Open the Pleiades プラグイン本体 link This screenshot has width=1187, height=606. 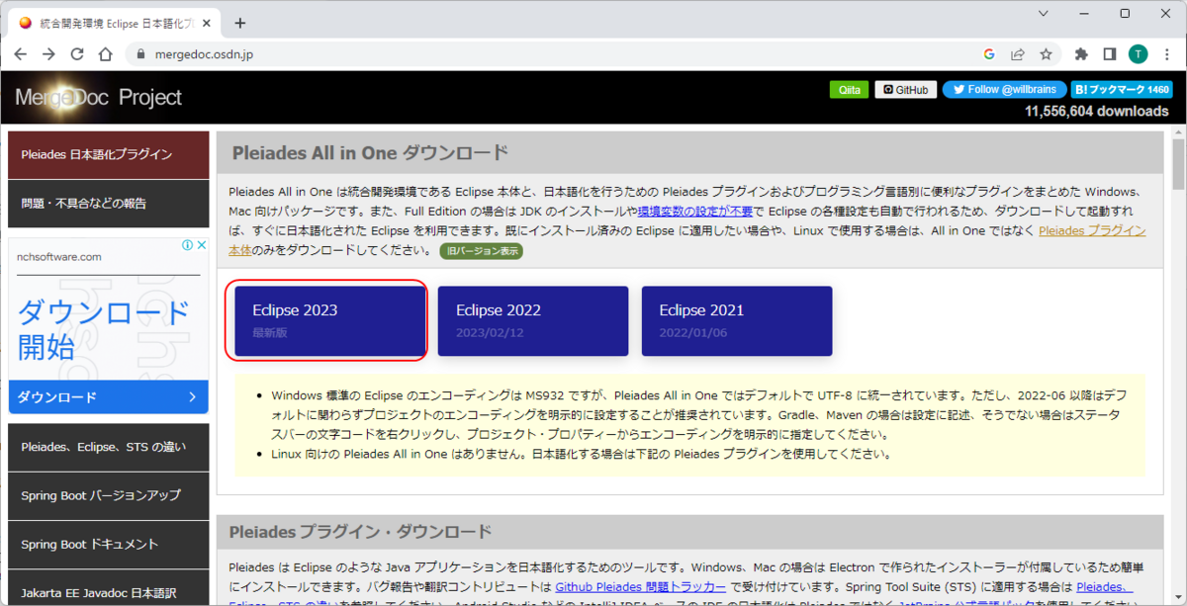click(x=1092, y=231)
